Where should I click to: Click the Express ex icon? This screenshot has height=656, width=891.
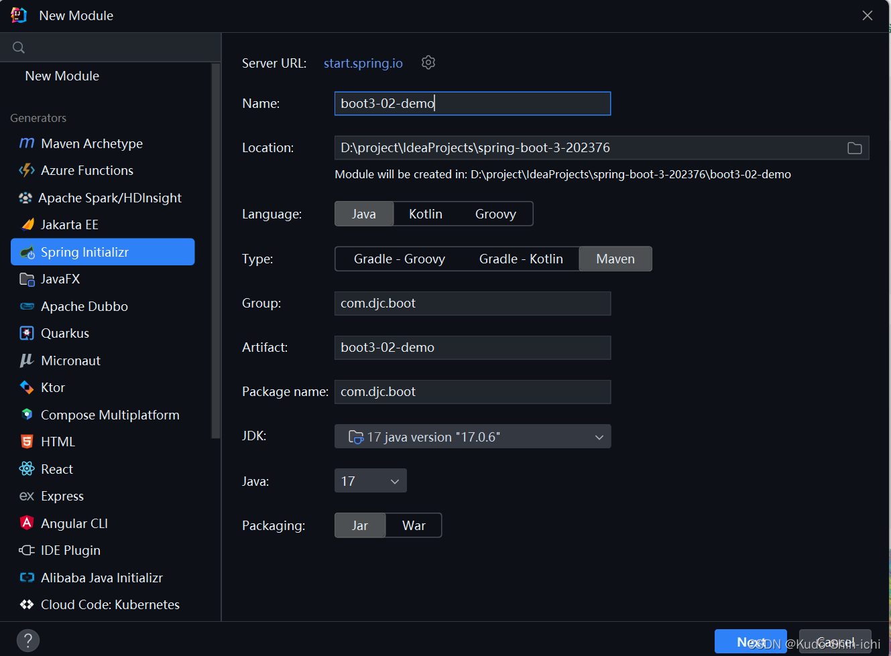click(27, 496)
